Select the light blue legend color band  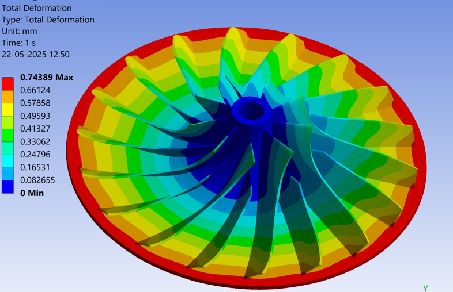click(7, 174)
